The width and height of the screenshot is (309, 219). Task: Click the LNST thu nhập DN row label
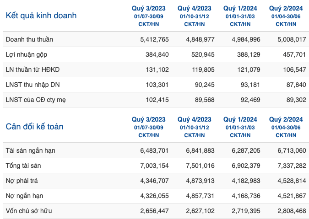point(33,85)
